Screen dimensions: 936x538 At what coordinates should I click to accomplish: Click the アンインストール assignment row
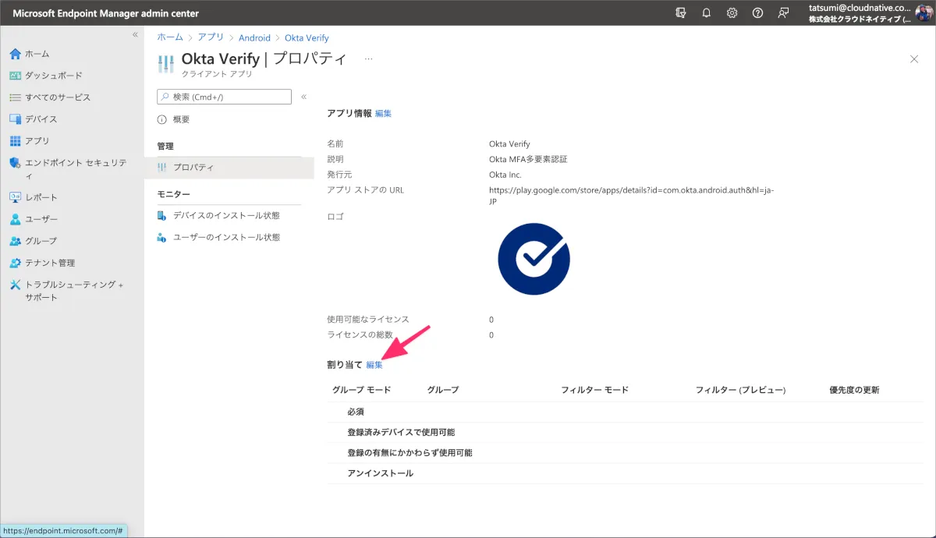pyautogui.click(x=625, y=473)
